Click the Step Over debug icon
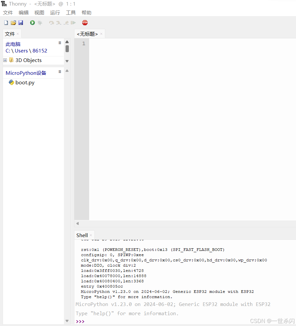This screenshot has height=326, width=296. [51, 22]
